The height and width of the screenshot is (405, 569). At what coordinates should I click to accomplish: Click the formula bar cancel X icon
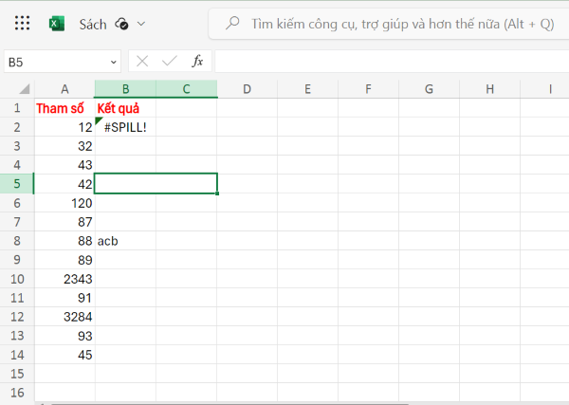[x=142, y=62]
